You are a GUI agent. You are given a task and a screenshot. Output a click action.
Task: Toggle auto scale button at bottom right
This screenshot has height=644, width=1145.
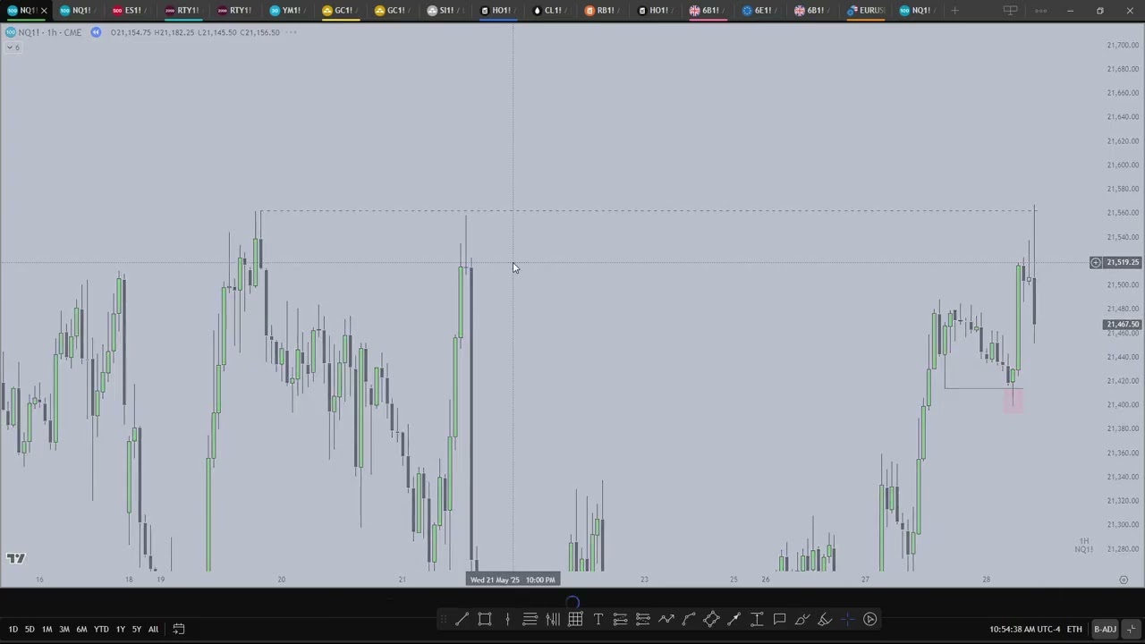[1132, 629]
